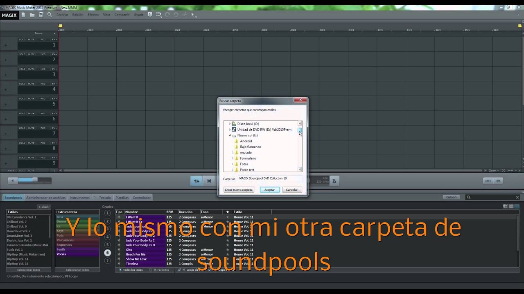Click scroll-down arrow in folder tree scrollbar
The image size is (524, 294).
click(x=300, y=169)
